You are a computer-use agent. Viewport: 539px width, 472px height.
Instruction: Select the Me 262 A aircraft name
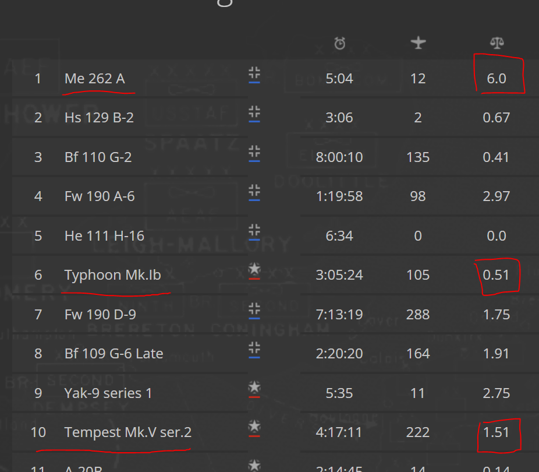(95, 79)
